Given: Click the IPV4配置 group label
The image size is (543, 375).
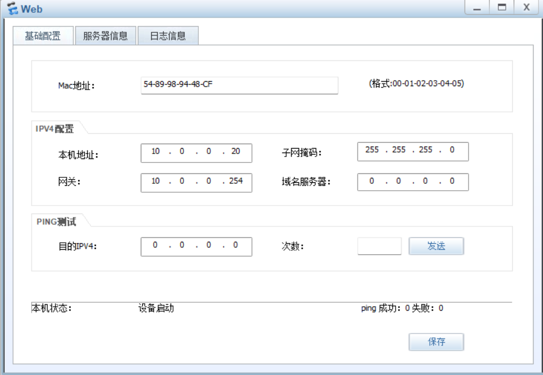Looking at the screenshot, I should tap(55, 129).
